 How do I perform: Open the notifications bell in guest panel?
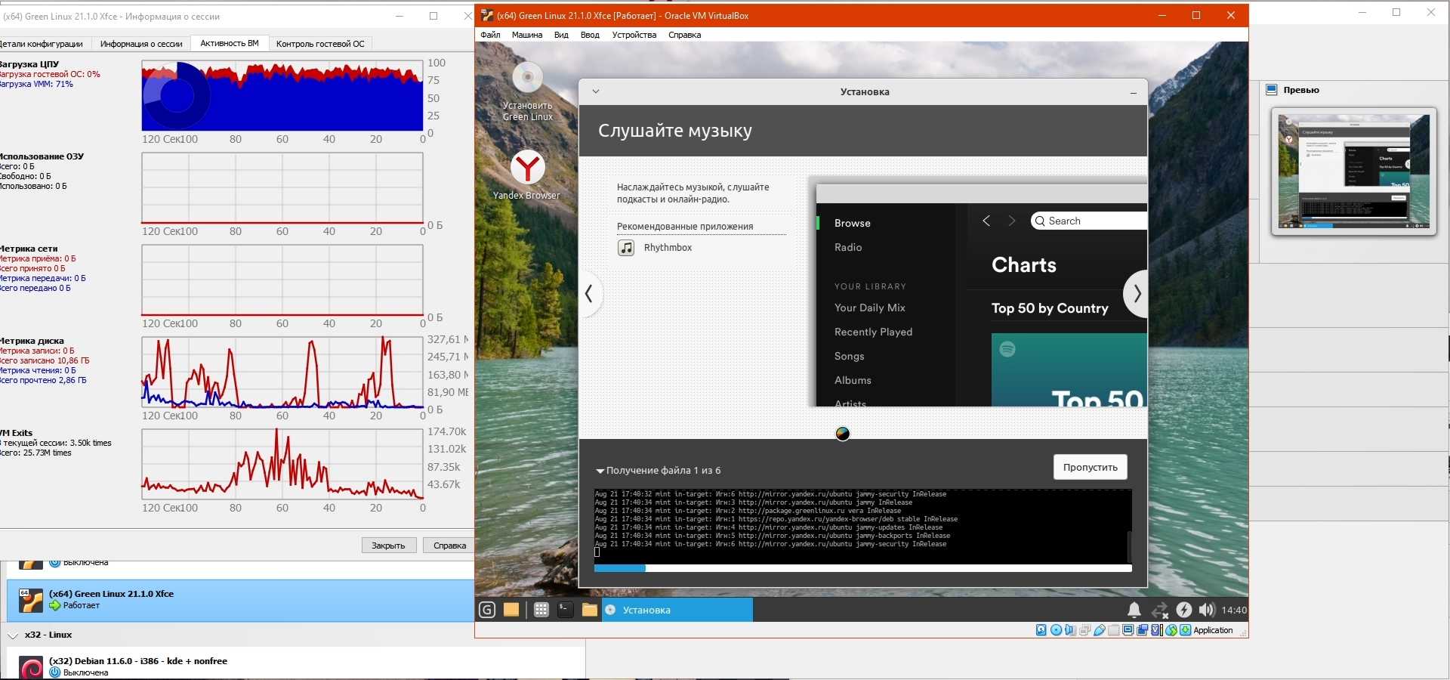[x=1134, y=610]
